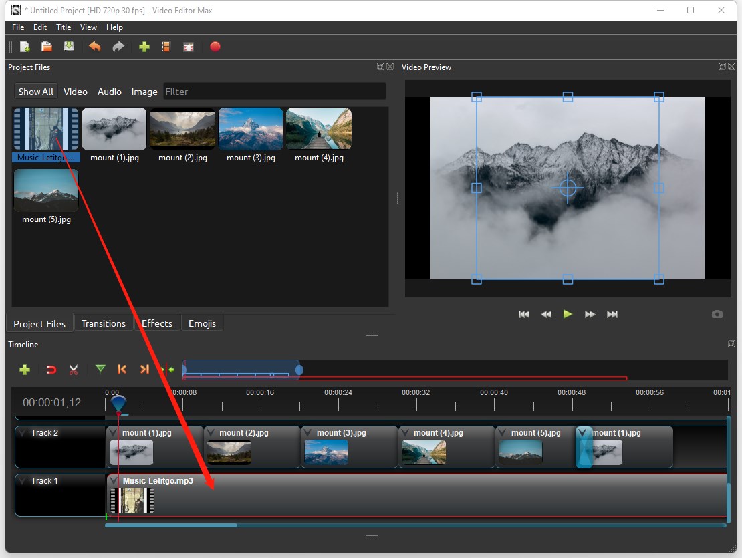The height and width of the screenshot is (558, 742).
Task: Open the Title menu
Action: pyautogui.click(x=64, y=27)
